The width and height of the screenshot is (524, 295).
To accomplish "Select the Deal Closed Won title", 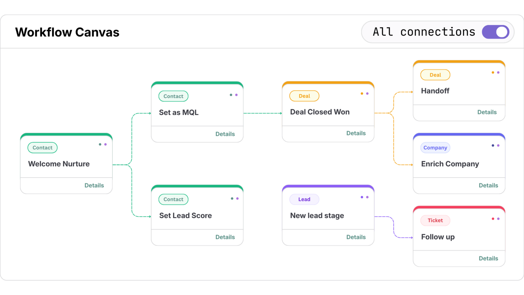I will pyautogui.click(x=320, y=112).
